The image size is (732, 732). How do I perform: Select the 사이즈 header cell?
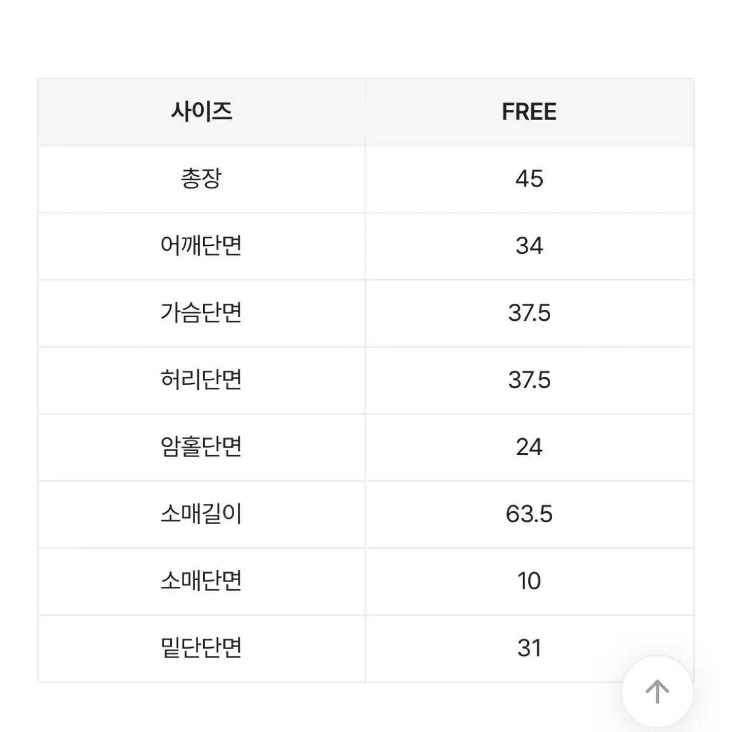click(x=201, y=112)
